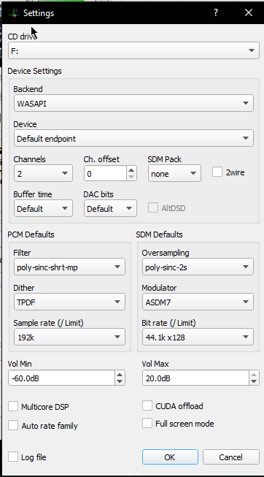Viewport: 264px width, 477px height.
Task: Click the Ch. offset input field
Action: pyautogui.click(x=105, y=173)
